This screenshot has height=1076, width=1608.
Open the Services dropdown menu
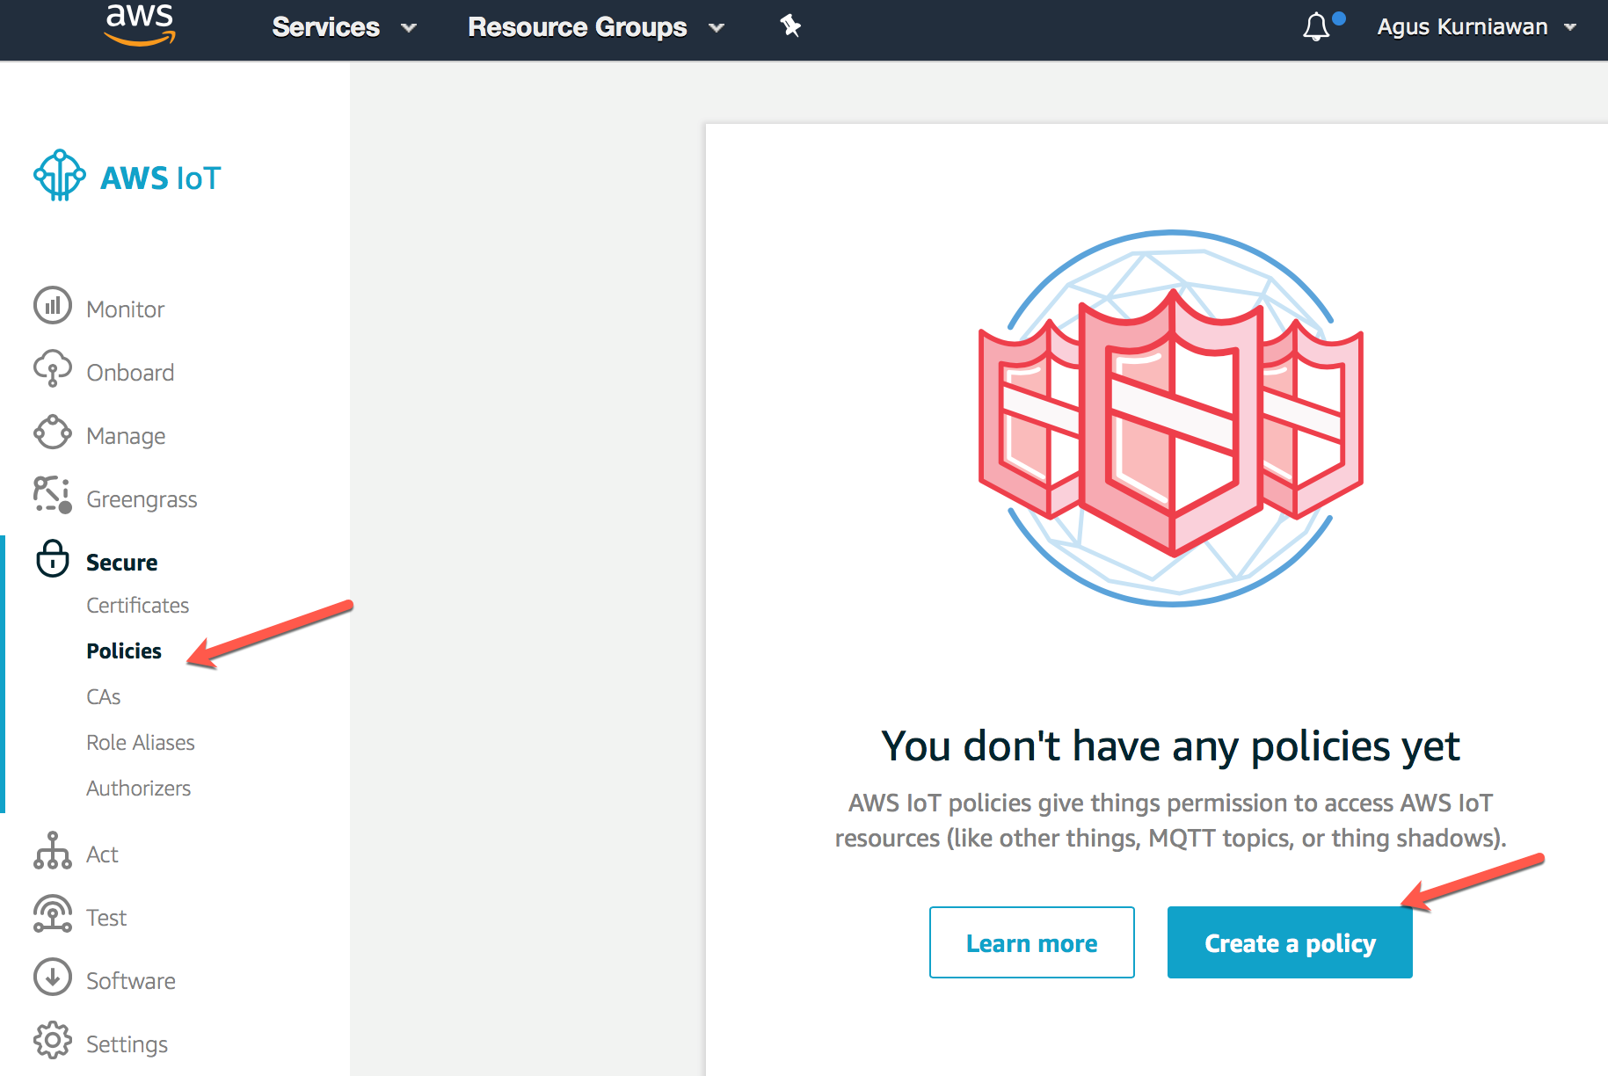(343, 27)
